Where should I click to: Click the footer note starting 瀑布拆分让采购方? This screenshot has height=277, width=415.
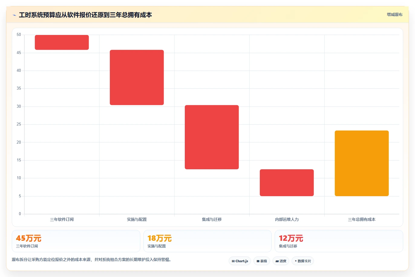point(92,259)
